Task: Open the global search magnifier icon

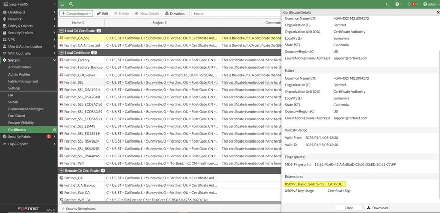Action: tap(71, 4)
